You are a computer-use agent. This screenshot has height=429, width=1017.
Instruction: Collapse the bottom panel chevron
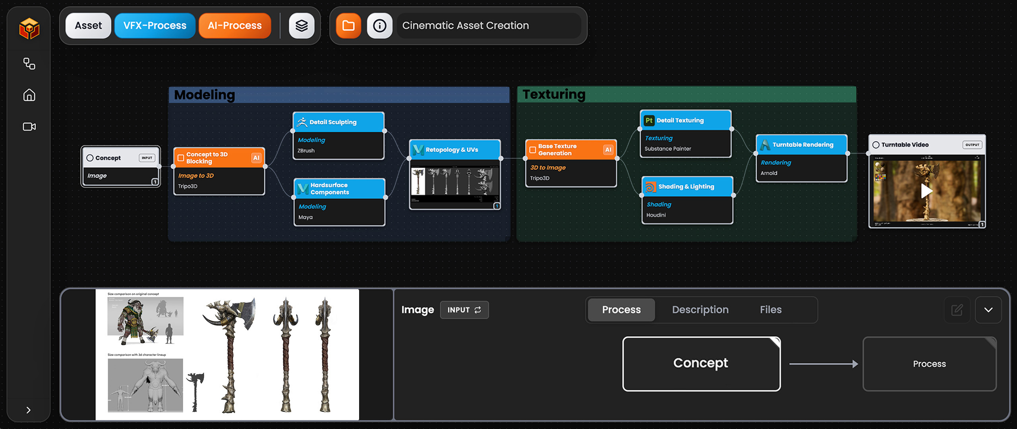(988, 310)
